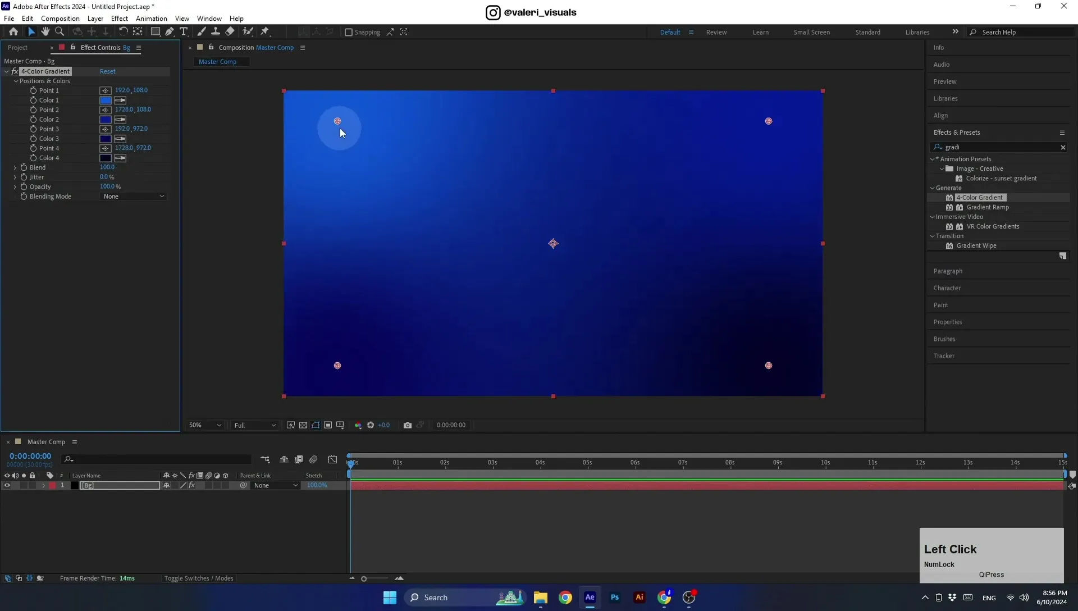Screen dimensions: 1078x611
Task: Select the Horizontal Type tool
Action: 184,32
